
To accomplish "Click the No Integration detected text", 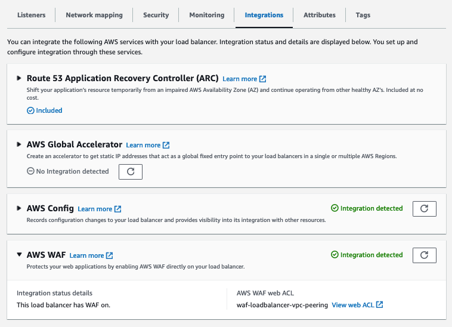I will (x=72, y=171).
